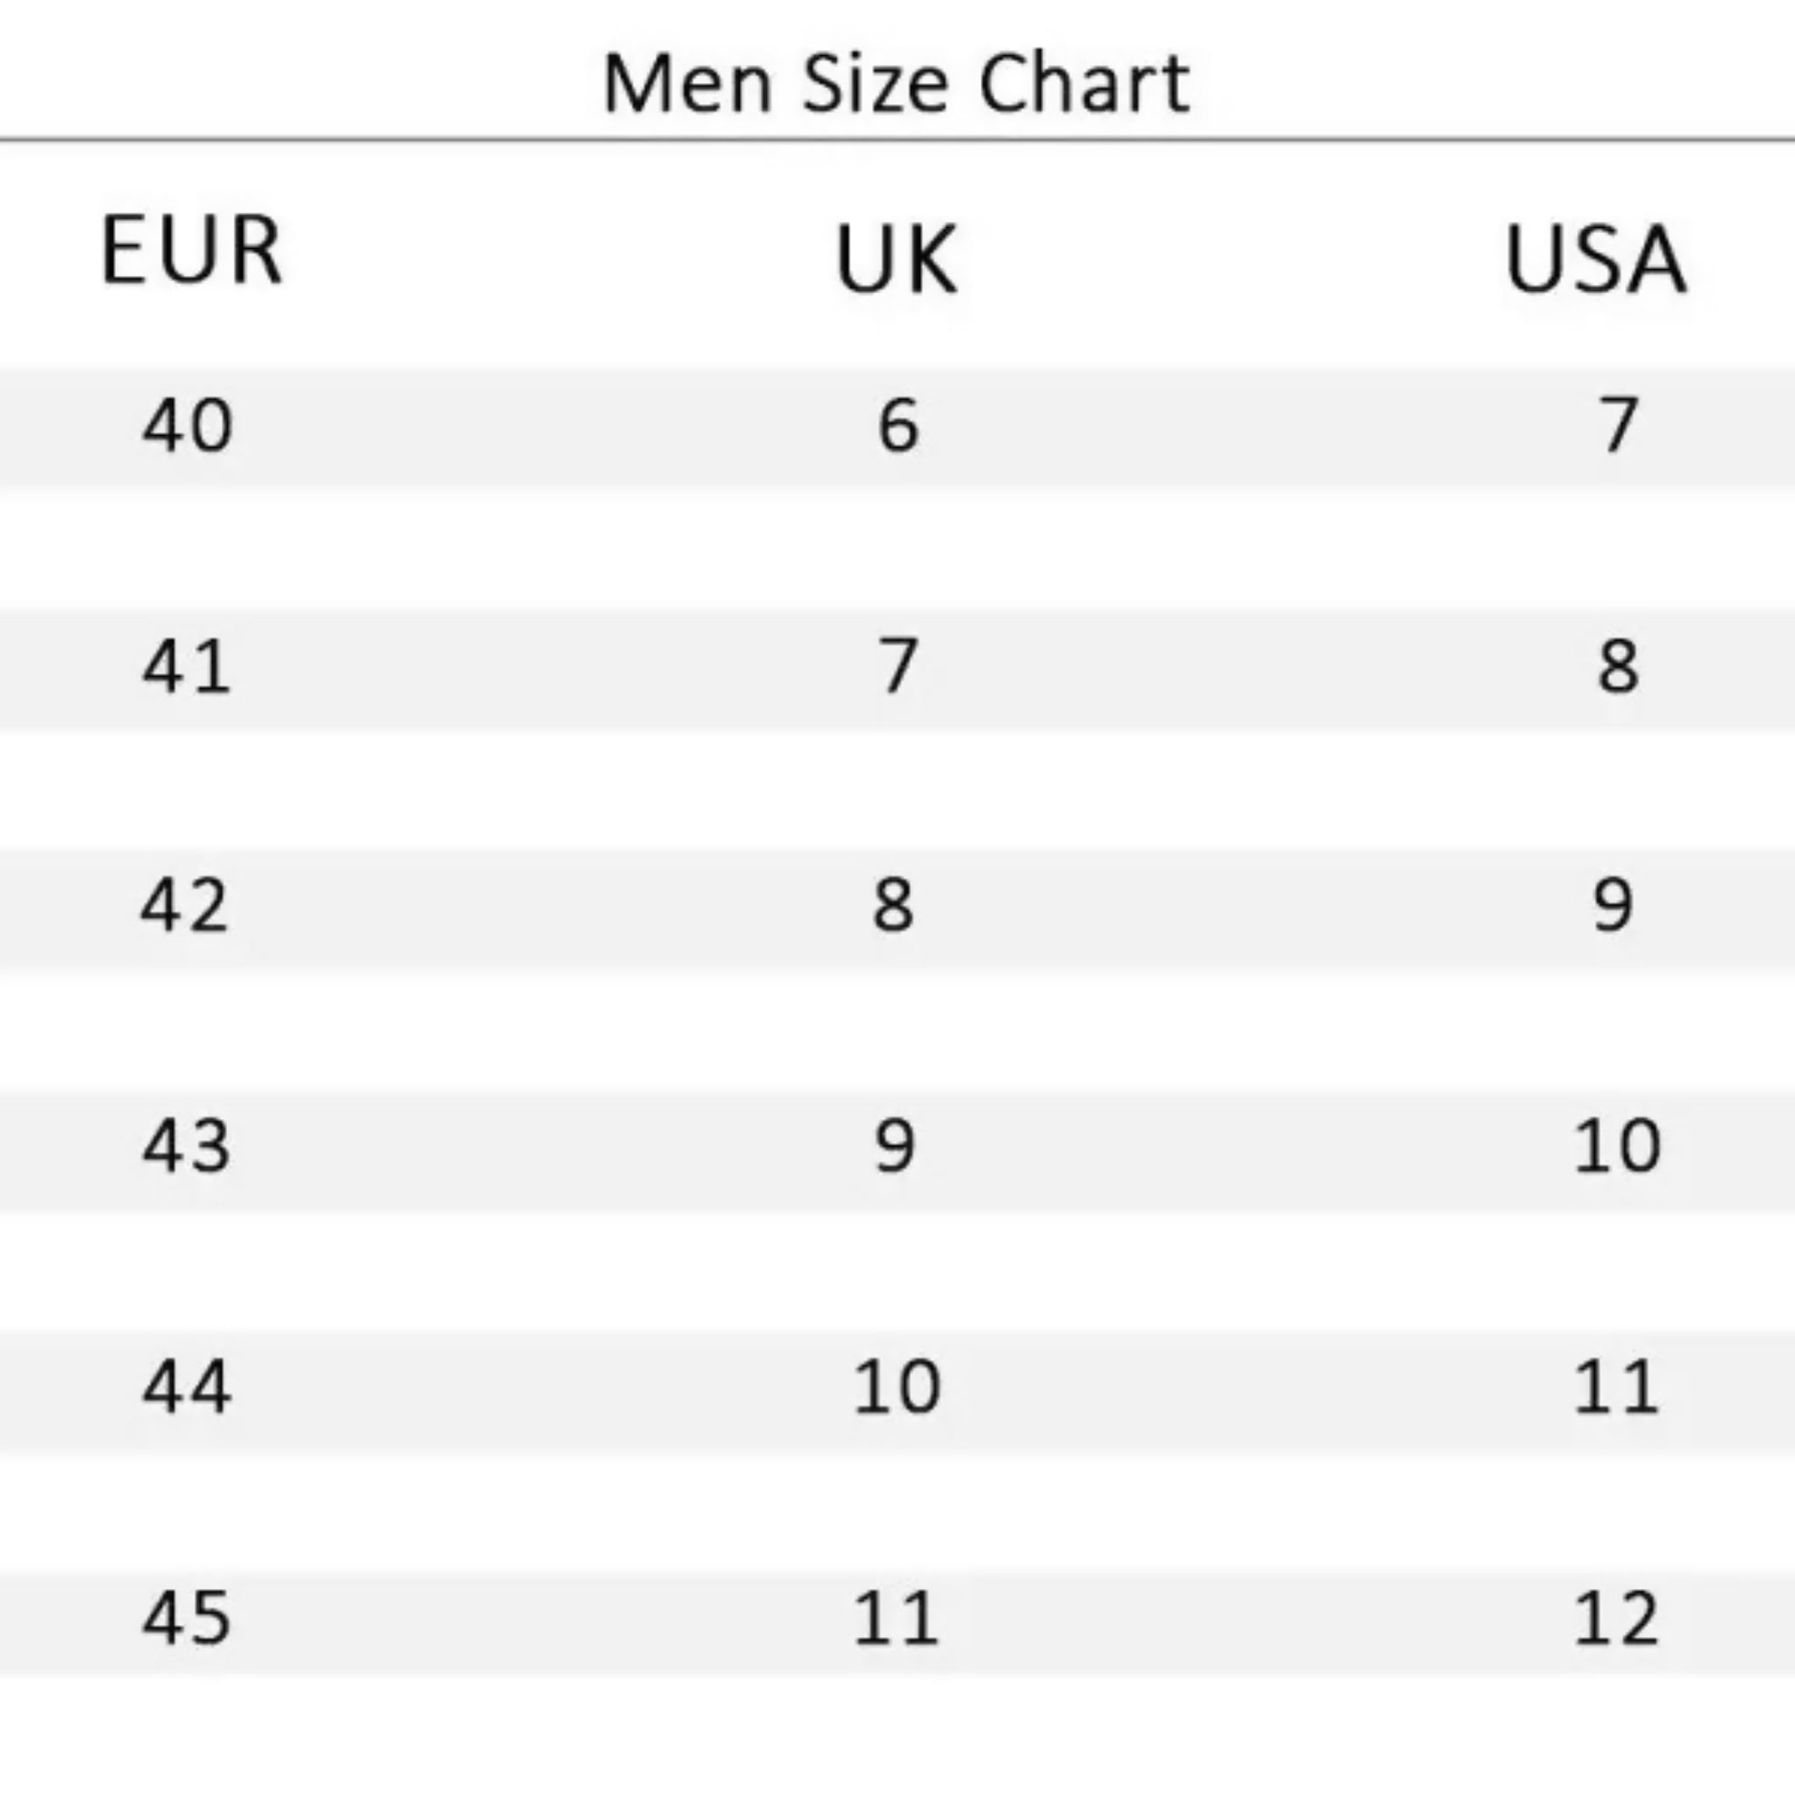Image resolution: width=1795 pixels, height=1795 pixels.
Task: Click the EUR column header
Action: 190,250
